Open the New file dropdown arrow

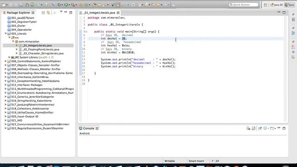click(x=6, y=5)
